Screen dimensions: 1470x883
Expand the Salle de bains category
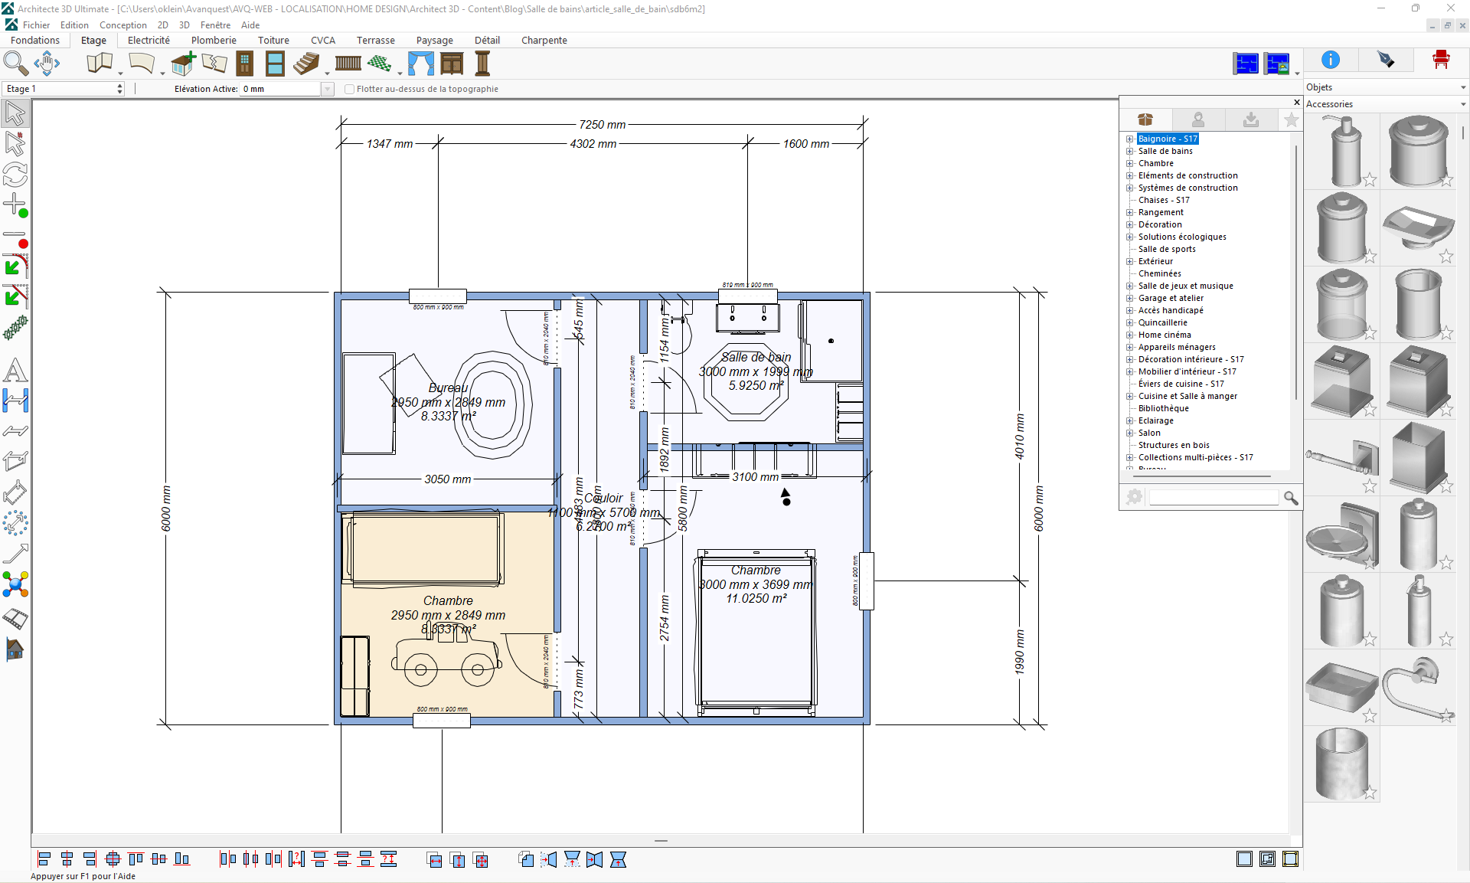(1129, 151)
